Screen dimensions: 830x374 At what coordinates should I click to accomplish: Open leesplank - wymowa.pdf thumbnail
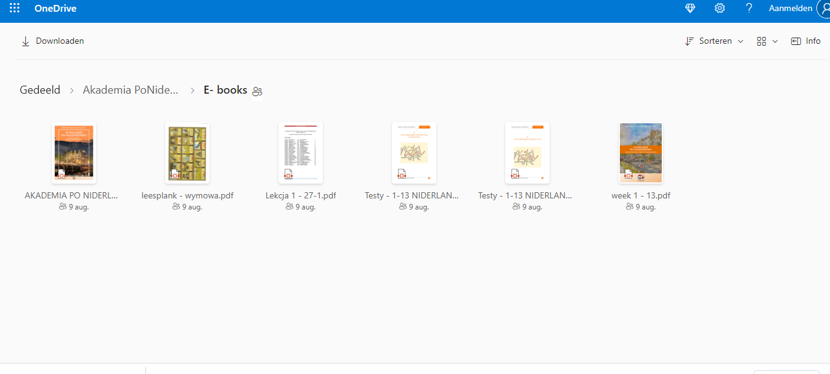click(x=187, y=153)
